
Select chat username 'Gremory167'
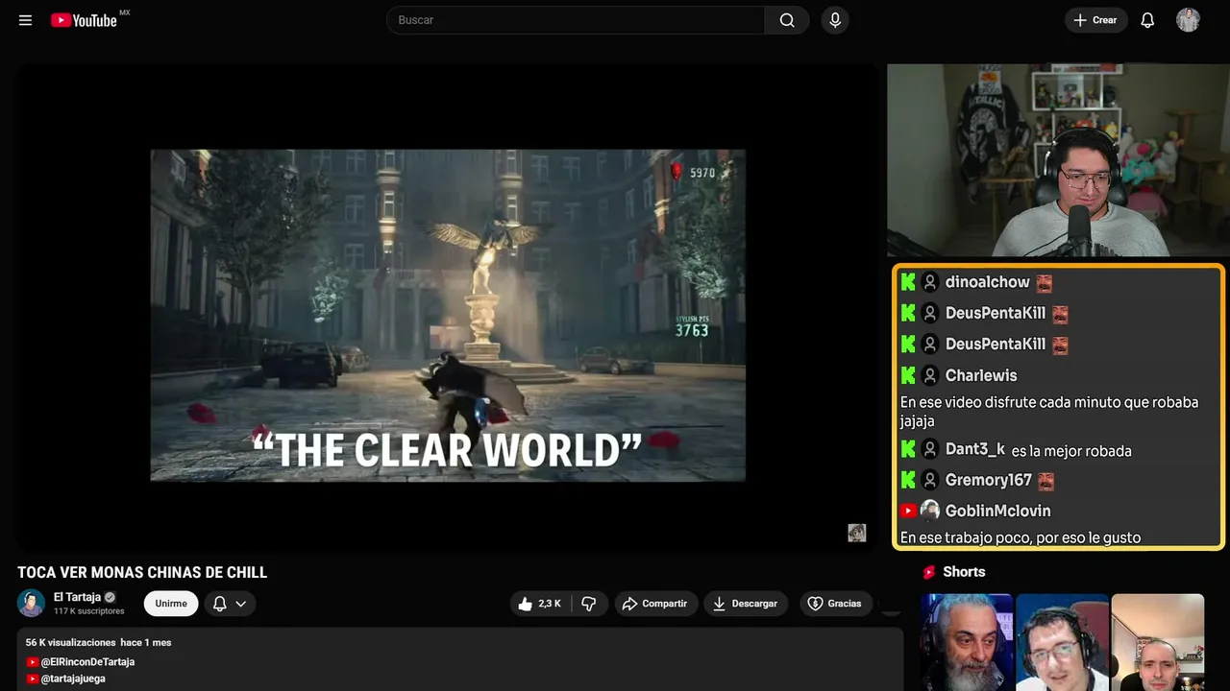pyautogui.click(x=989, y=480)
